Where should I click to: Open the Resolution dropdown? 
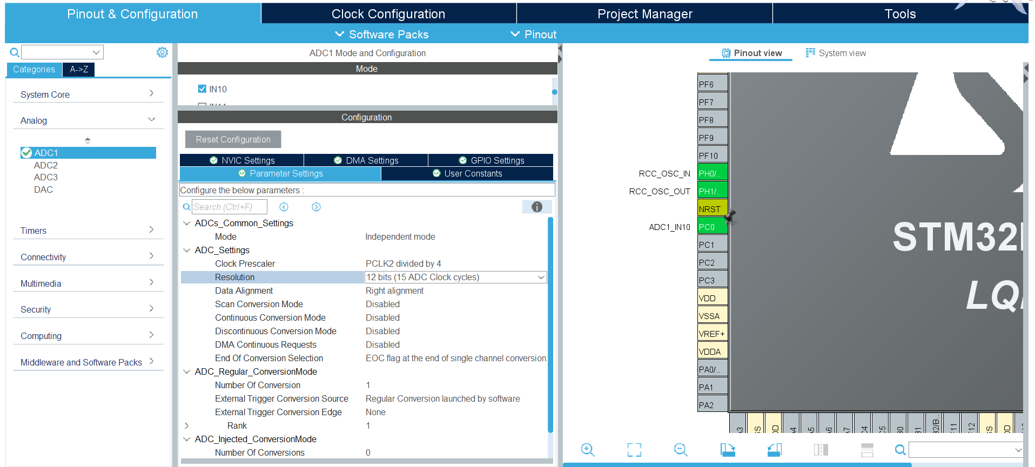(541, 277)
